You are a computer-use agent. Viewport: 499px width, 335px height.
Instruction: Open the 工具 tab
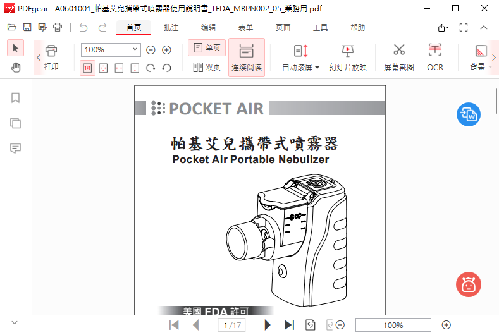pyautogui.click(x=320, y=28)
